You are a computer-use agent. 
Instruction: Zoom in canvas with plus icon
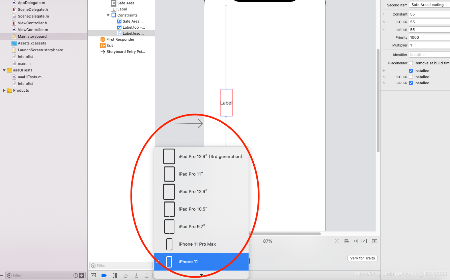pyautogui.click(x=282, y=241)
